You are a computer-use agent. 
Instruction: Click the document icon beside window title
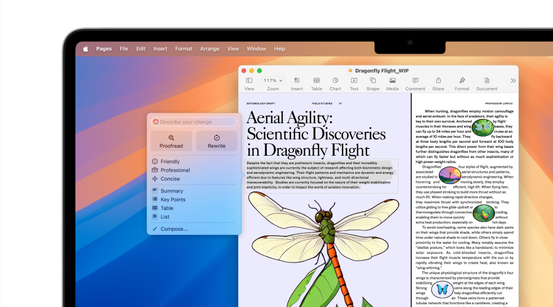[350, 71]
